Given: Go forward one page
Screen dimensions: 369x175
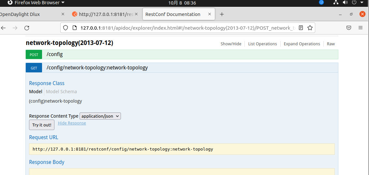Looking at the screenshot, I should pyautogui.click(x=15, y=28).
